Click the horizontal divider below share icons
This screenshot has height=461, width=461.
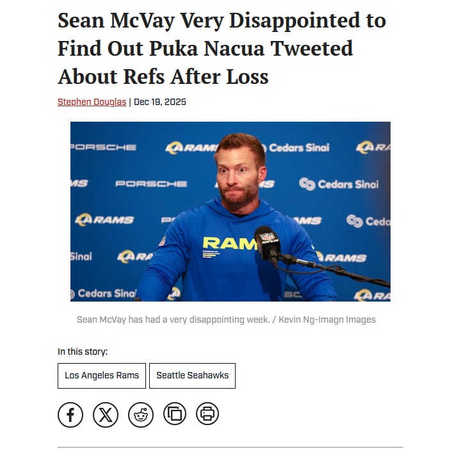tap(230, 447)
